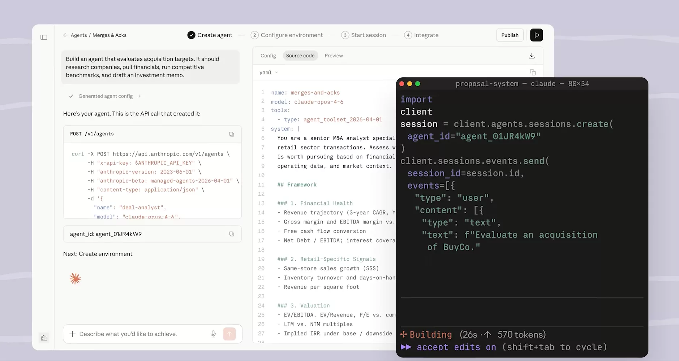This screenshot has height=361, width=679.
Task: Click the Publish button
Action: click(x=510, y=35)
